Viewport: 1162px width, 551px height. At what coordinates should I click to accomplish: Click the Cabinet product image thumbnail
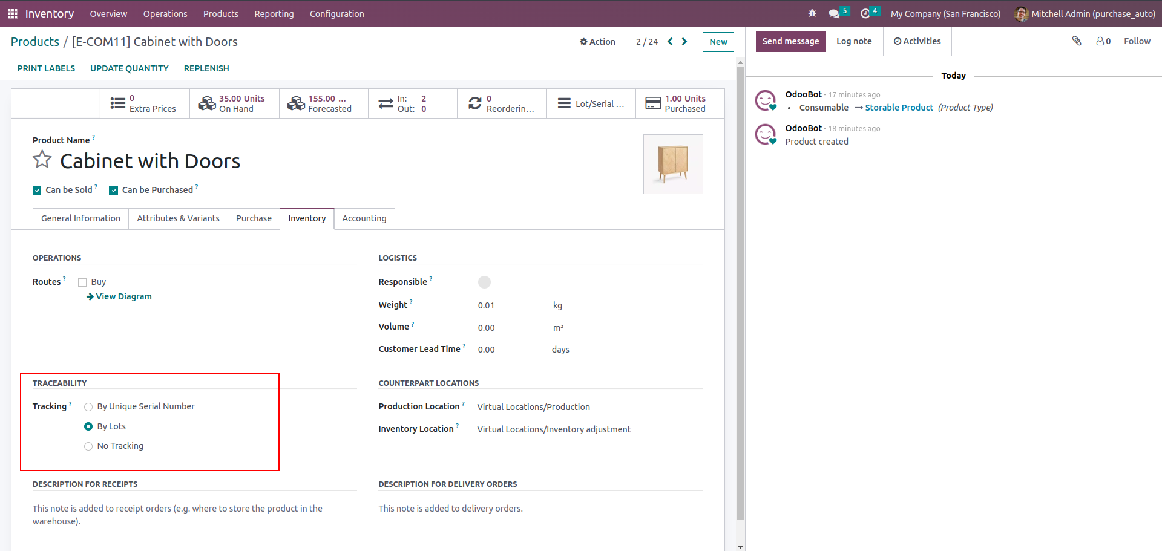point(673,164)
